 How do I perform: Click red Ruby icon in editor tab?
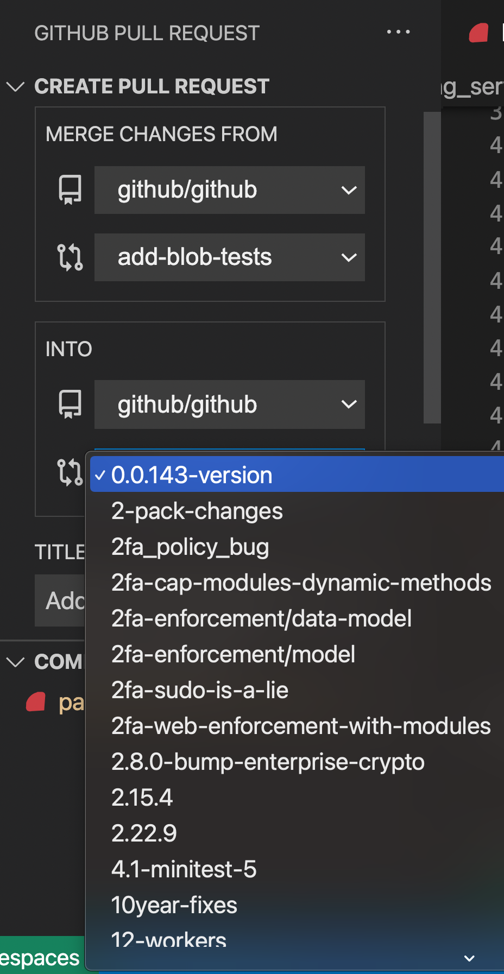click(x=479, y=33)
